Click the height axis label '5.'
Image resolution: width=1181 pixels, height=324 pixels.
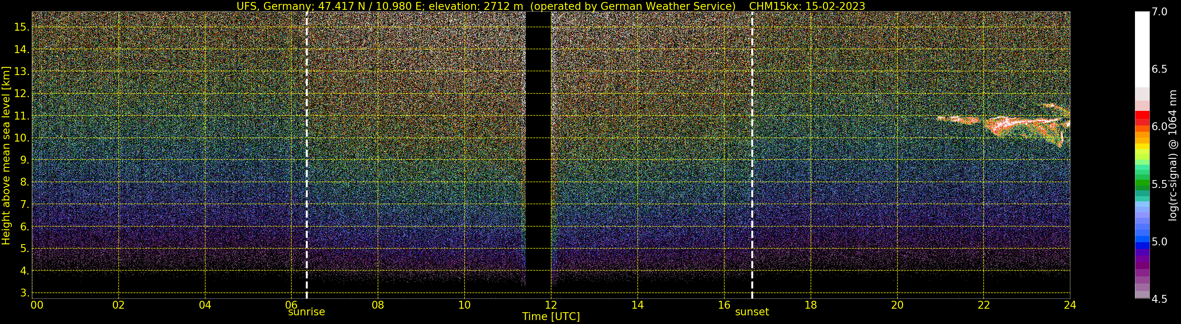click(24, 249)
